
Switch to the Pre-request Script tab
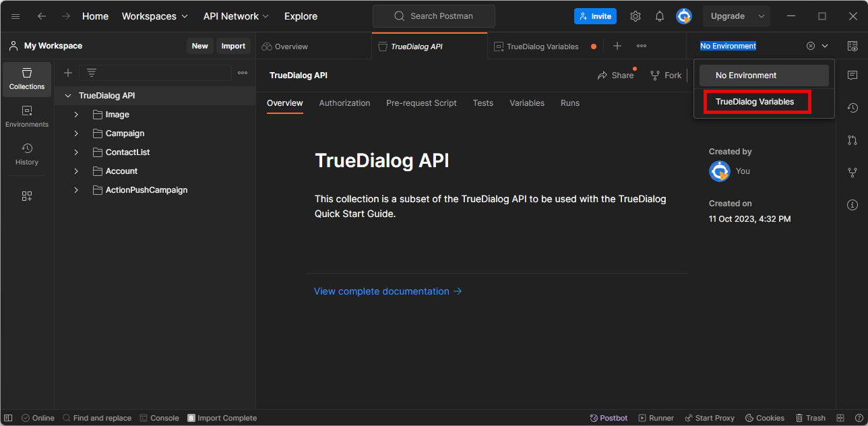[421, 103]
